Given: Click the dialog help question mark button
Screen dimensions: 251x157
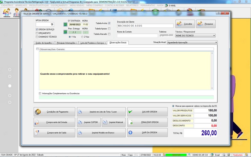Looking at the screenshot, I should (x=218, y=13).
